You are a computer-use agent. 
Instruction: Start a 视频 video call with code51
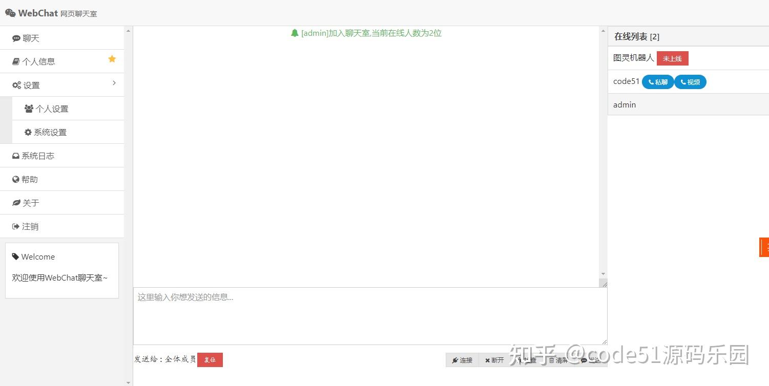click(690, 81)
